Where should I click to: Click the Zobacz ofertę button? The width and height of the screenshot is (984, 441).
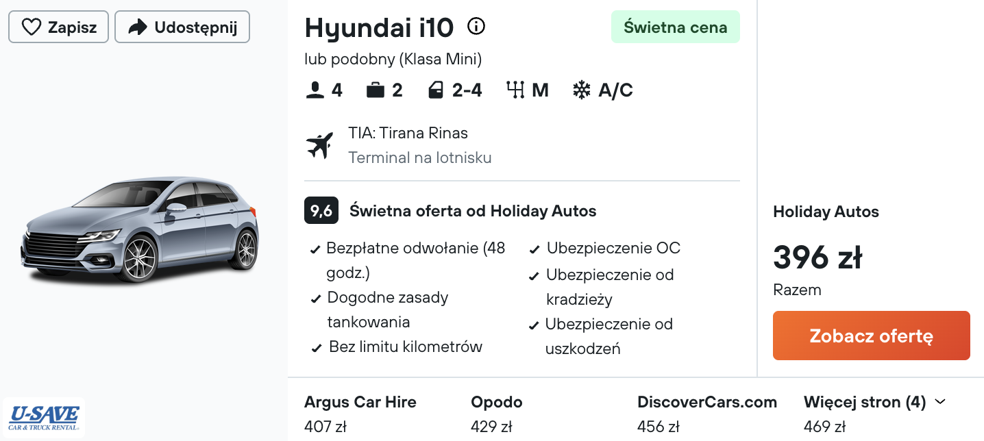pyautogui.click(x=872, y=336)
